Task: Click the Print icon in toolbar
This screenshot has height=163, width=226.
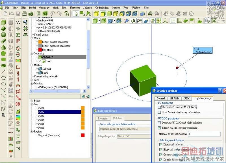Action: (x=25, y=14)
